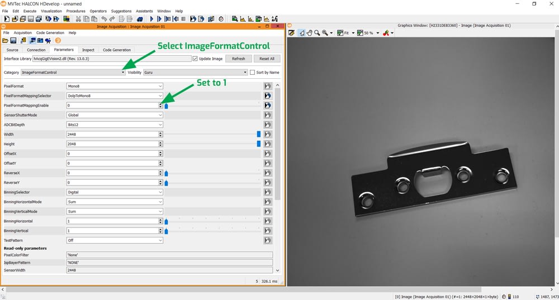Switch to the Inspect tab

click(88, 50)
